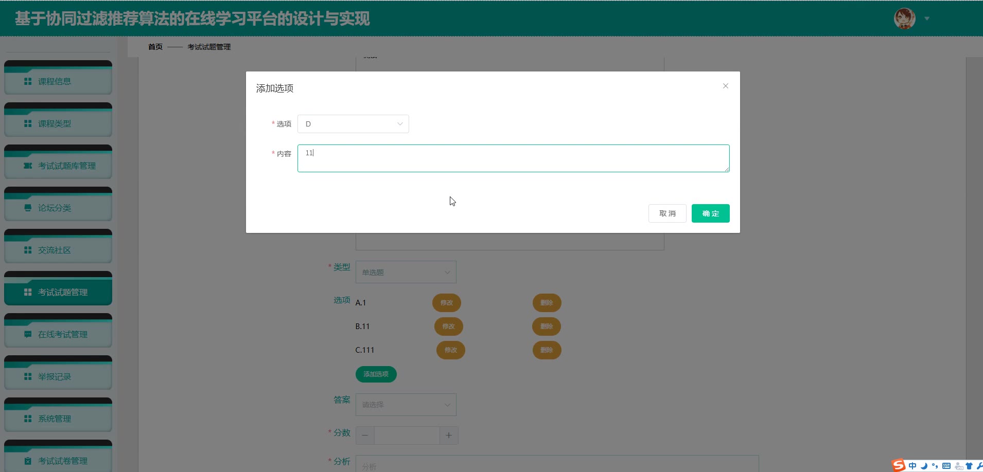Click the green 添加选项 button
Screen dimensions: 983x472
(376, 374)
